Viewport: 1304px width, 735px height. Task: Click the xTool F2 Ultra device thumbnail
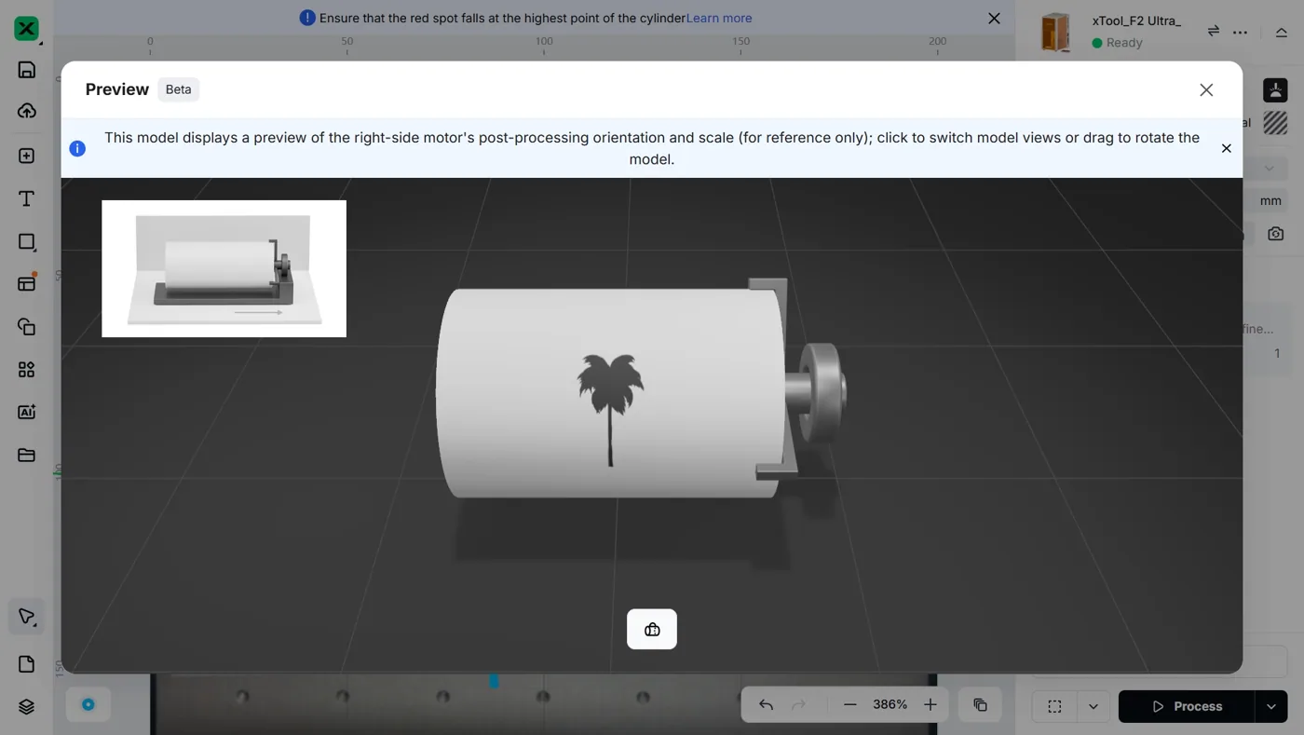[1056, 32]
